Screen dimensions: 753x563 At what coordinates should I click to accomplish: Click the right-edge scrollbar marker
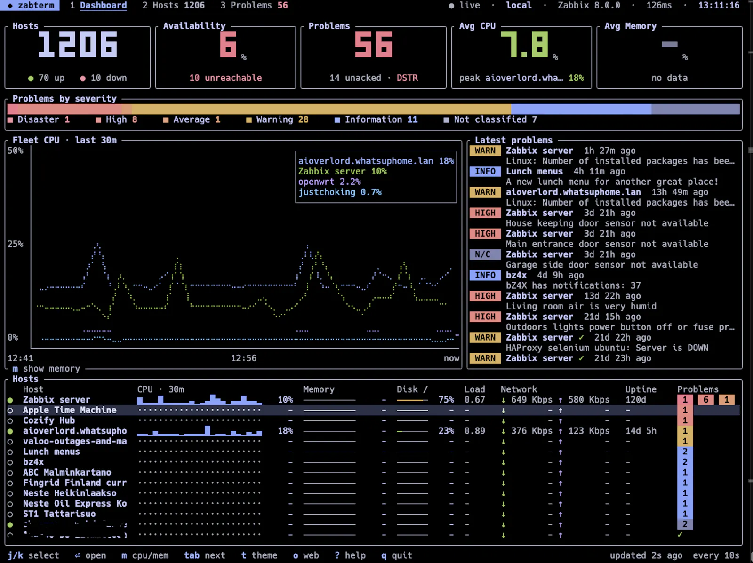[750, 151]
